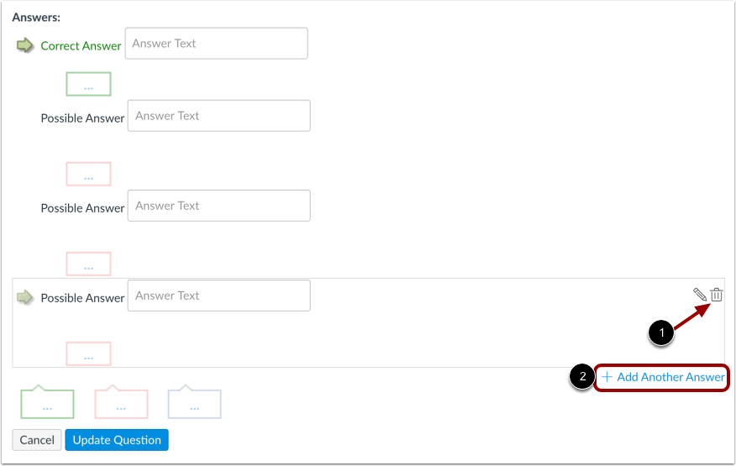
Task: Open green general correct-answer comments bubble
Action: [47, 402]
